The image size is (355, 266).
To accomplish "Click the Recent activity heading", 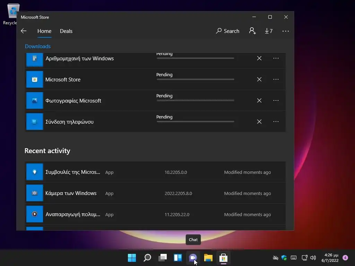I will point(47,151).
